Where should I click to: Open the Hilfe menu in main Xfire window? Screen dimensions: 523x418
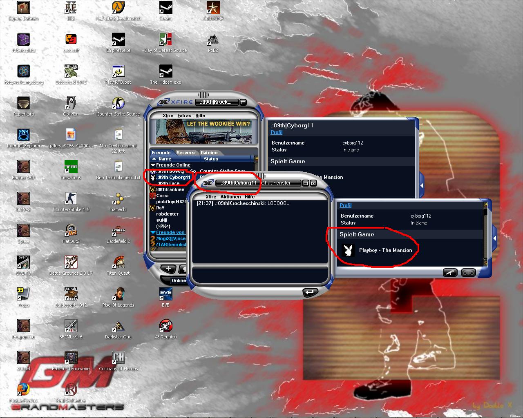pos(200,116)
